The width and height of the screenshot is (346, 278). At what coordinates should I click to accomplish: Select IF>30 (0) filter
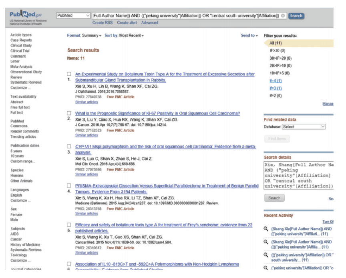278,50
